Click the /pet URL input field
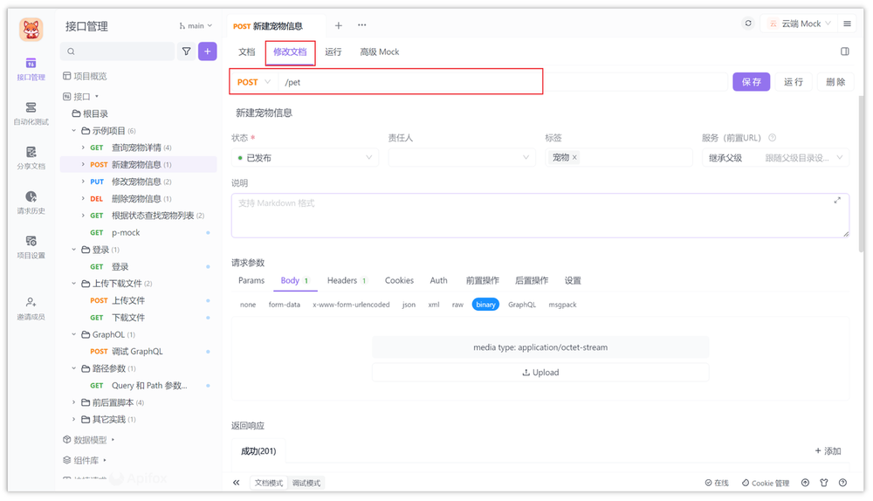The width and height of the screenshot is (873, 501). pyautogui.click(x=410, y=82)
